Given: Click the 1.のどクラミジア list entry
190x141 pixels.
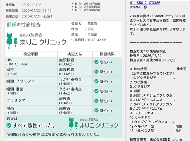Looking at the screenshot, I should 152,78.
